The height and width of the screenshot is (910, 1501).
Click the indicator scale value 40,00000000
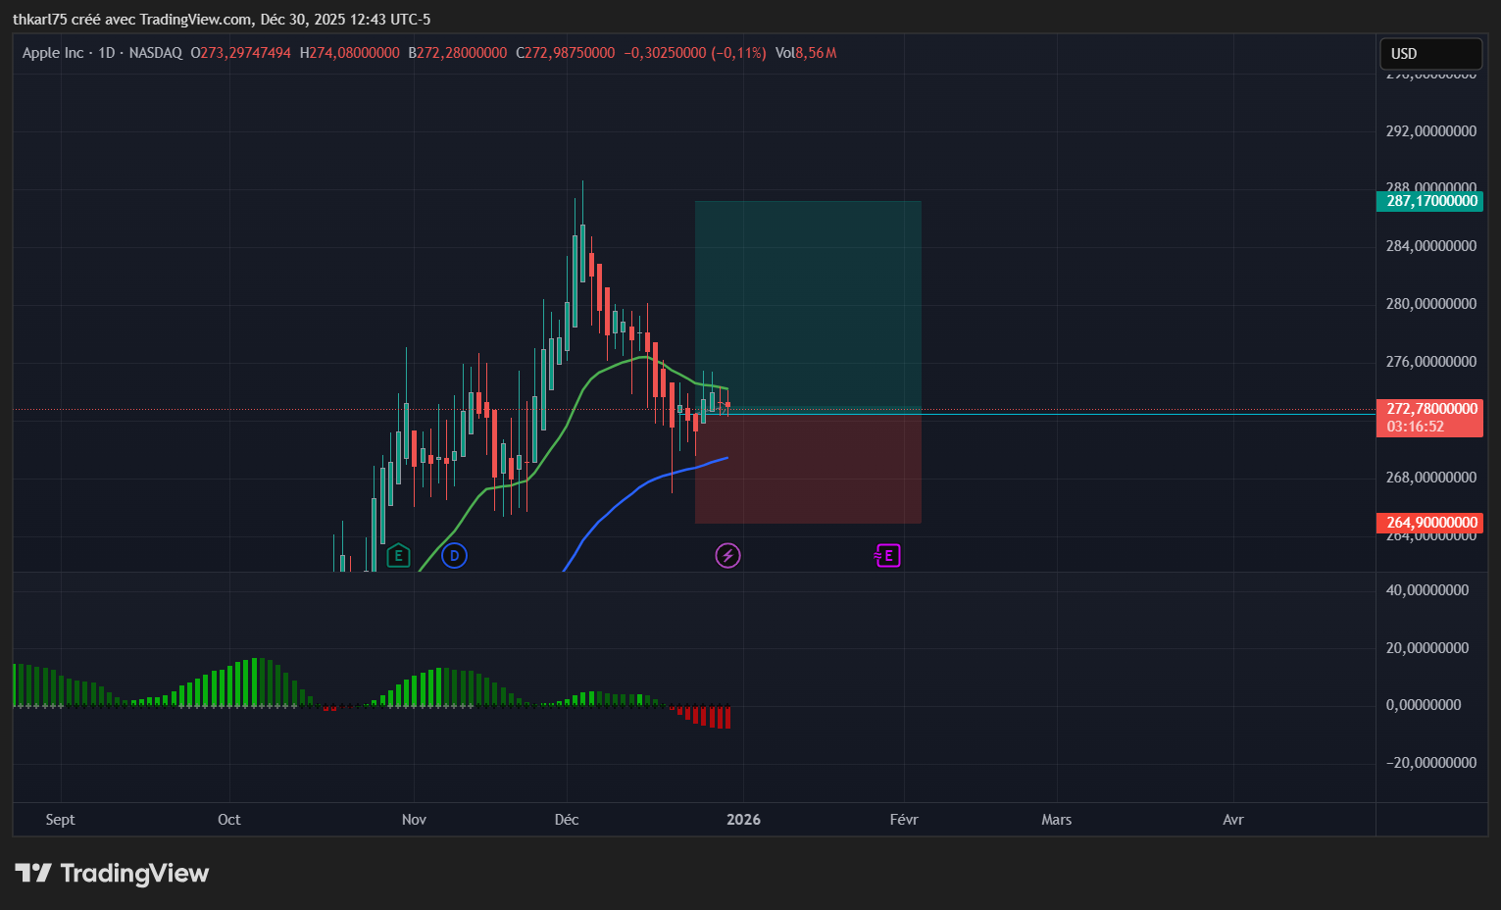pos(1426,590)
